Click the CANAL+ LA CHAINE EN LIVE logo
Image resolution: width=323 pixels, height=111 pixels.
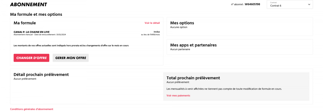31,32
